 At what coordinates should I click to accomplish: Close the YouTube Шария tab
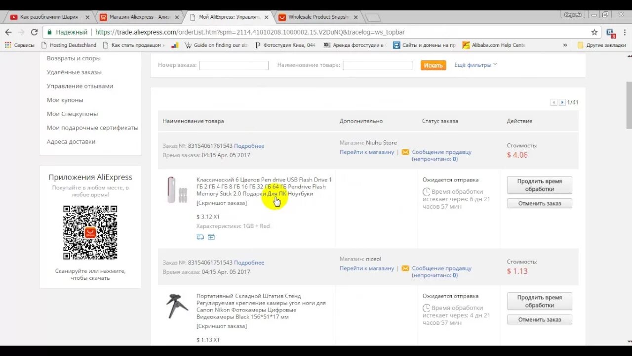(x=87, y=17)
